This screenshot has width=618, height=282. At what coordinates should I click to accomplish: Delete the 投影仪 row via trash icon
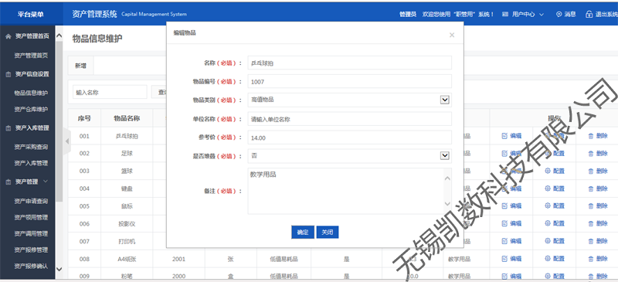[x=591, y=223]
